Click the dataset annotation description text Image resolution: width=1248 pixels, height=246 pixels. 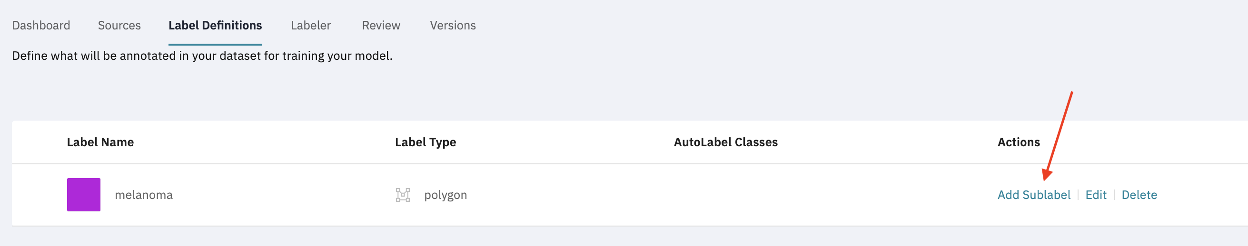202,56
